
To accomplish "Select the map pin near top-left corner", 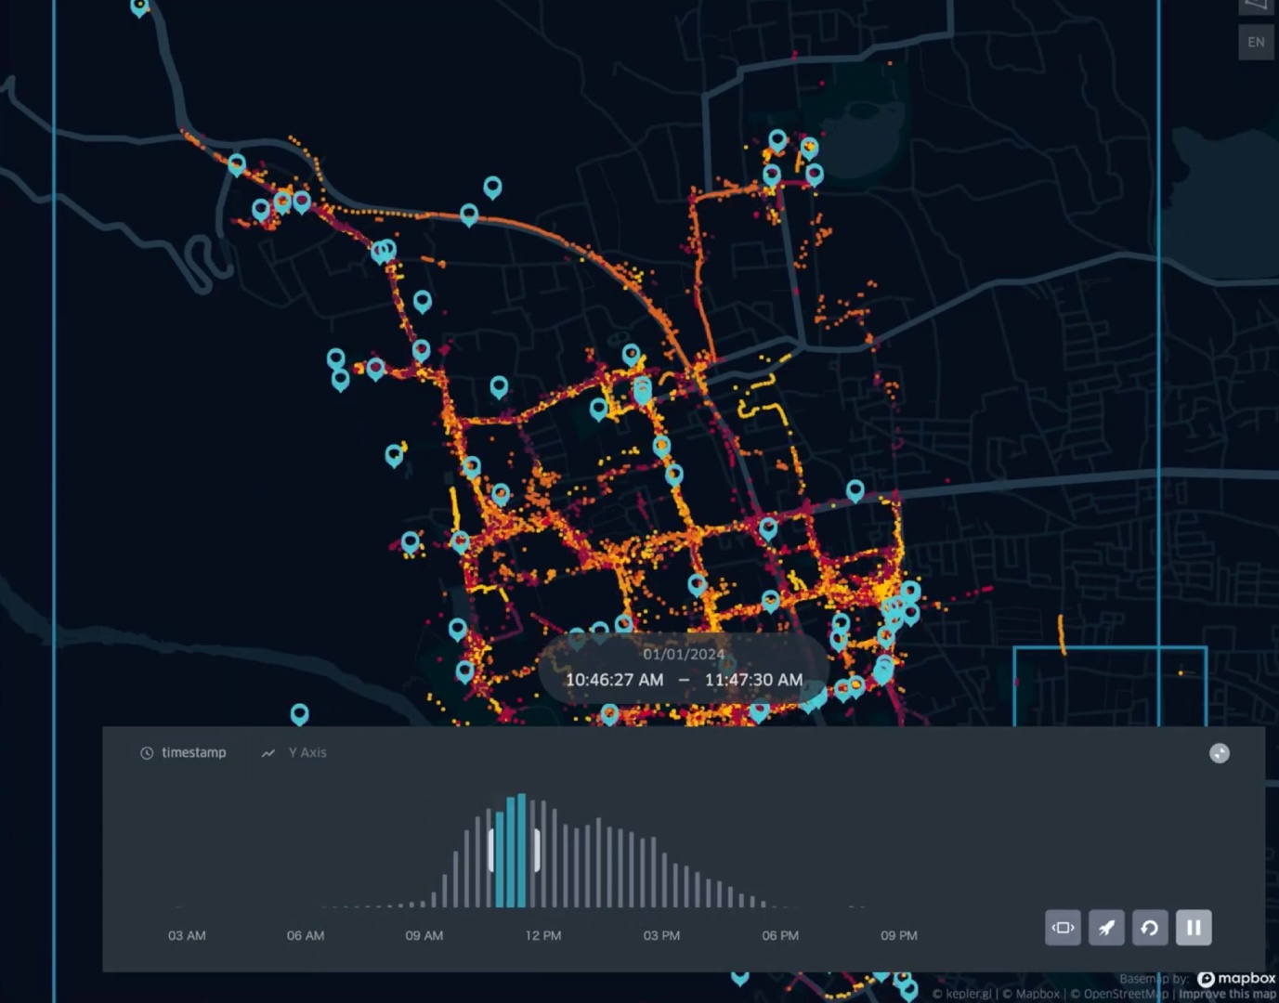I will pos(139,7).
